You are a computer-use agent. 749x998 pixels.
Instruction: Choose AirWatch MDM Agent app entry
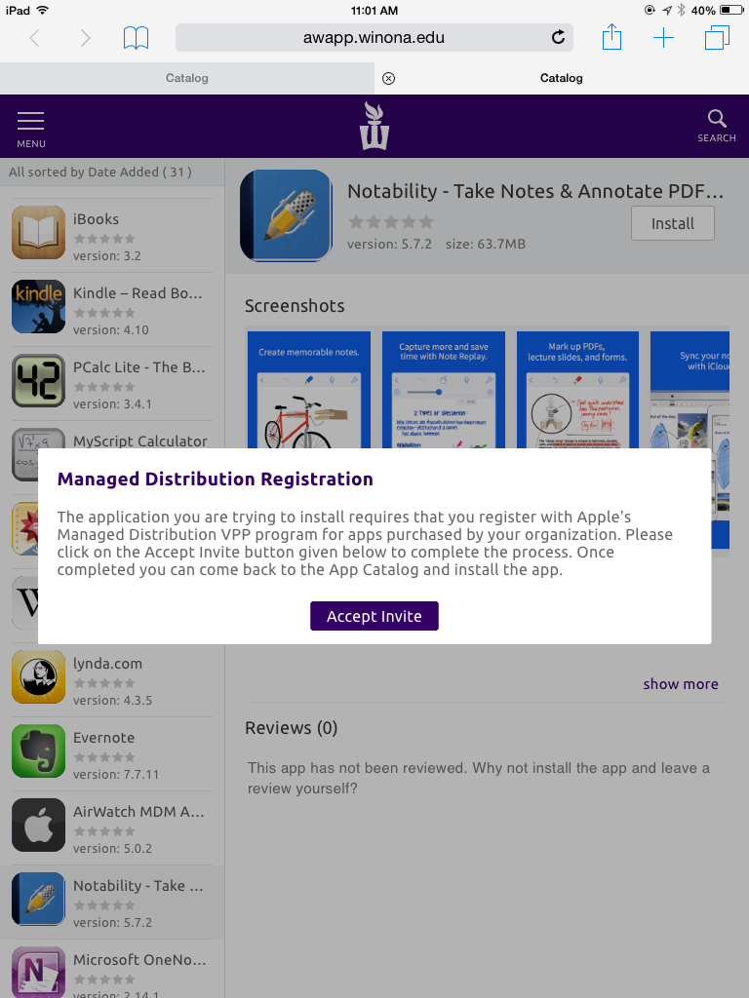tap(111, 828)
